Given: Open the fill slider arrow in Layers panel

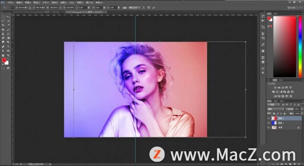Looking at the screenshot, I should coord(302,114).
